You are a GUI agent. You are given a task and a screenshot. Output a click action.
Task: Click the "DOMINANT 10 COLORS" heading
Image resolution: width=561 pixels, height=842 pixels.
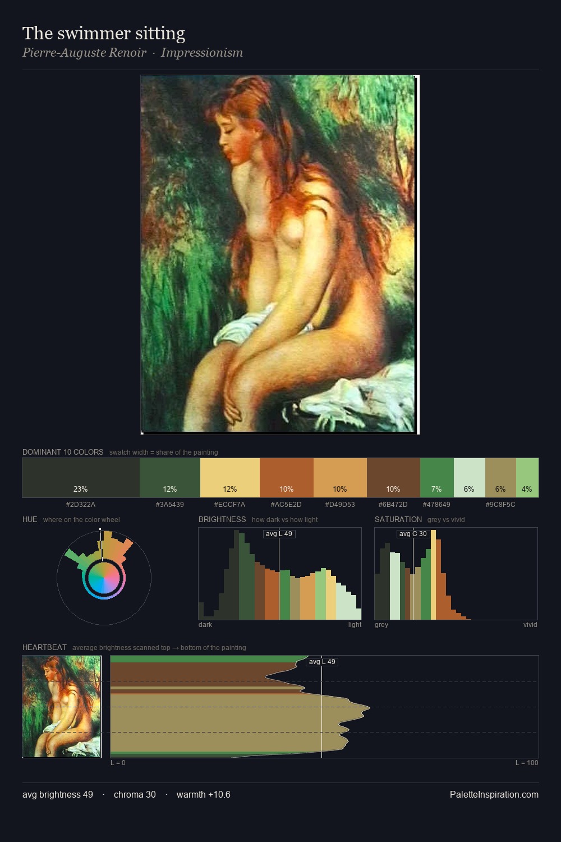pos(63,452)
